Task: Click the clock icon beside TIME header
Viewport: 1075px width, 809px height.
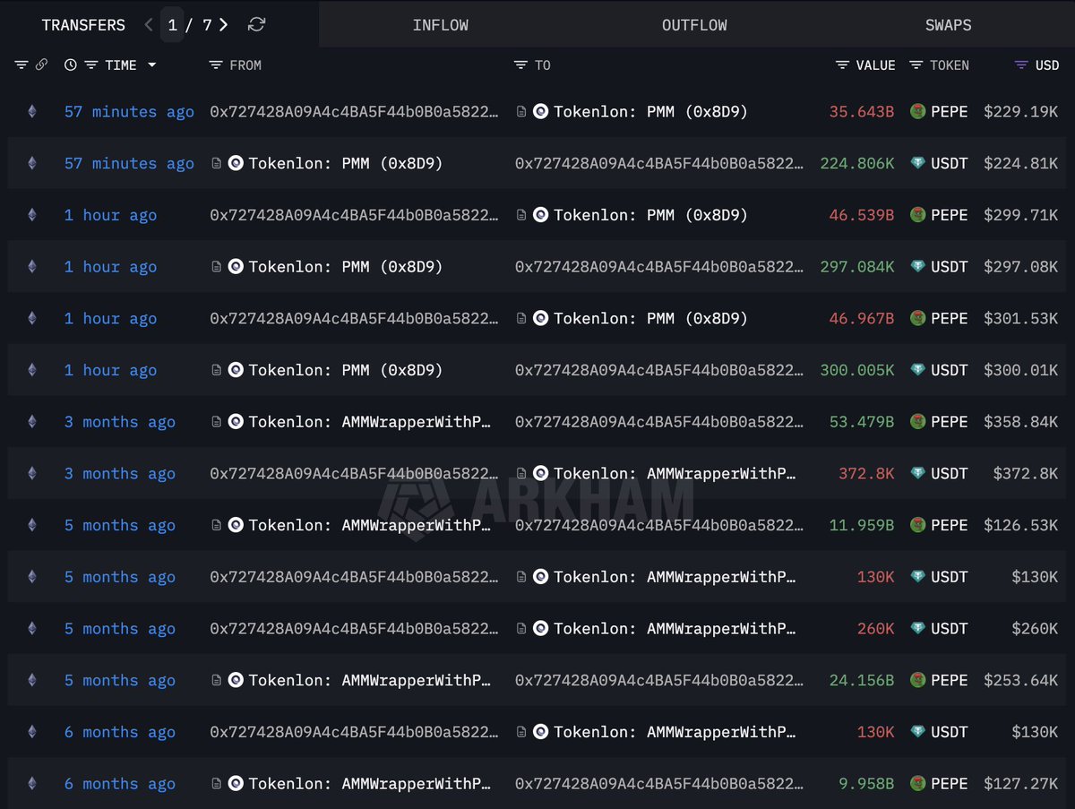Action: pos(71,65)
